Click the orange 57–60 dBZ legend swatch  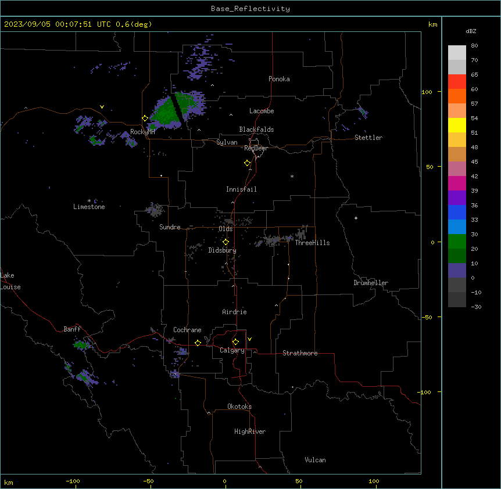click(x=457, y=96)
